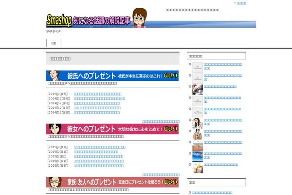The height and width of the screenshot is (195, 292).
Task: Open the pink 彼女へのプレゼント banner
Action: tap(112, 129)
